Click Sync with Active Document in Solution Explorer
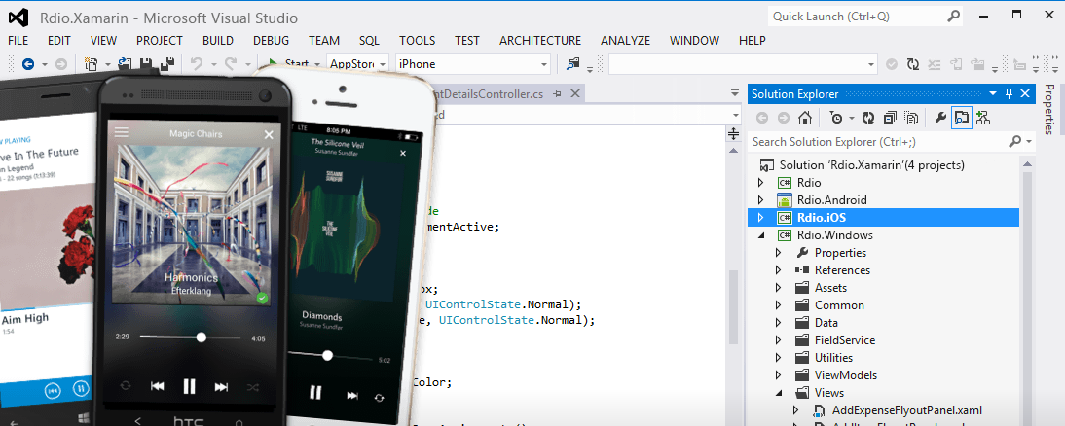 click(868, 118)
